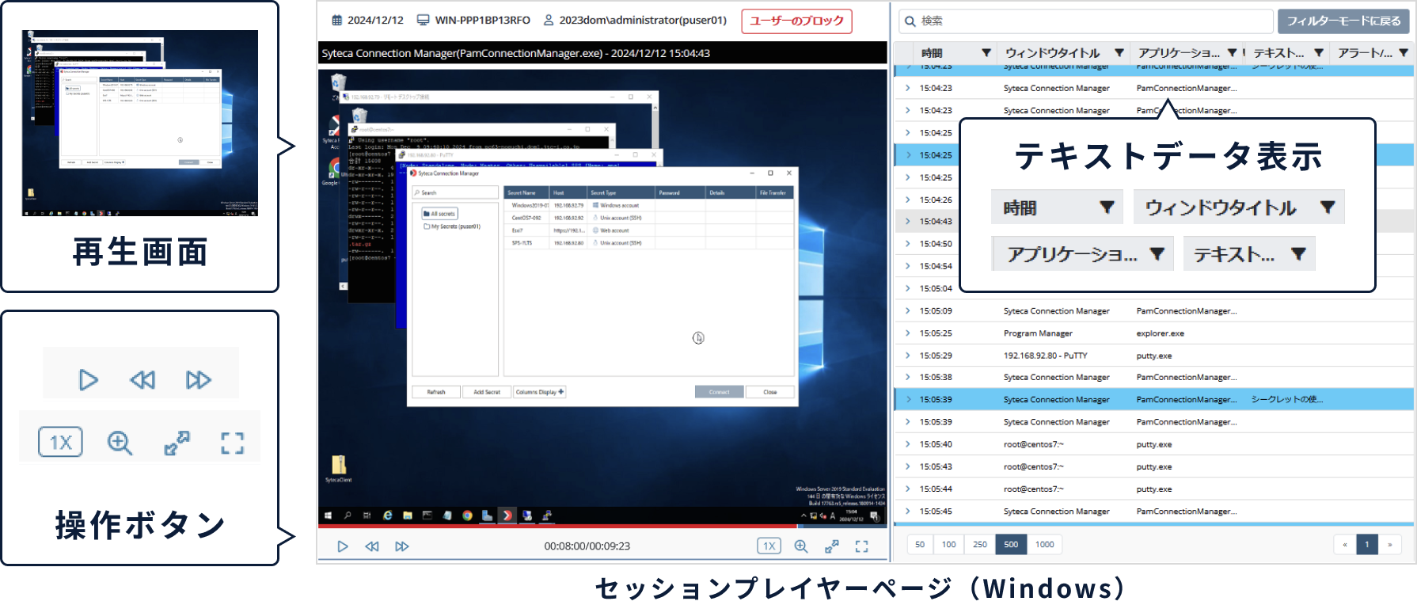Click the search icon in recorded taskbar
Viewport: 1417px width, 605px height.
[x=348, y=516]
